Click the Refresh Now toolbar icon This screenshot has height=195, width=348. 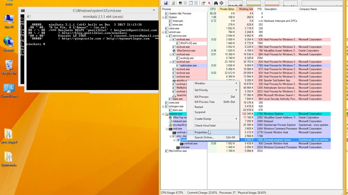(173, 3)
